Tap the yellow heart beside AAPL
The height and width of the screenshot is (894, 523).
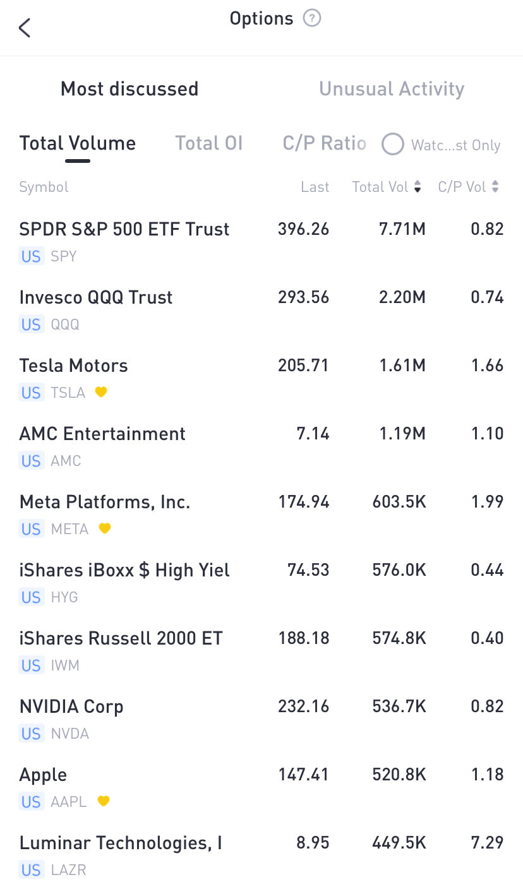click(x=104, y=801)
